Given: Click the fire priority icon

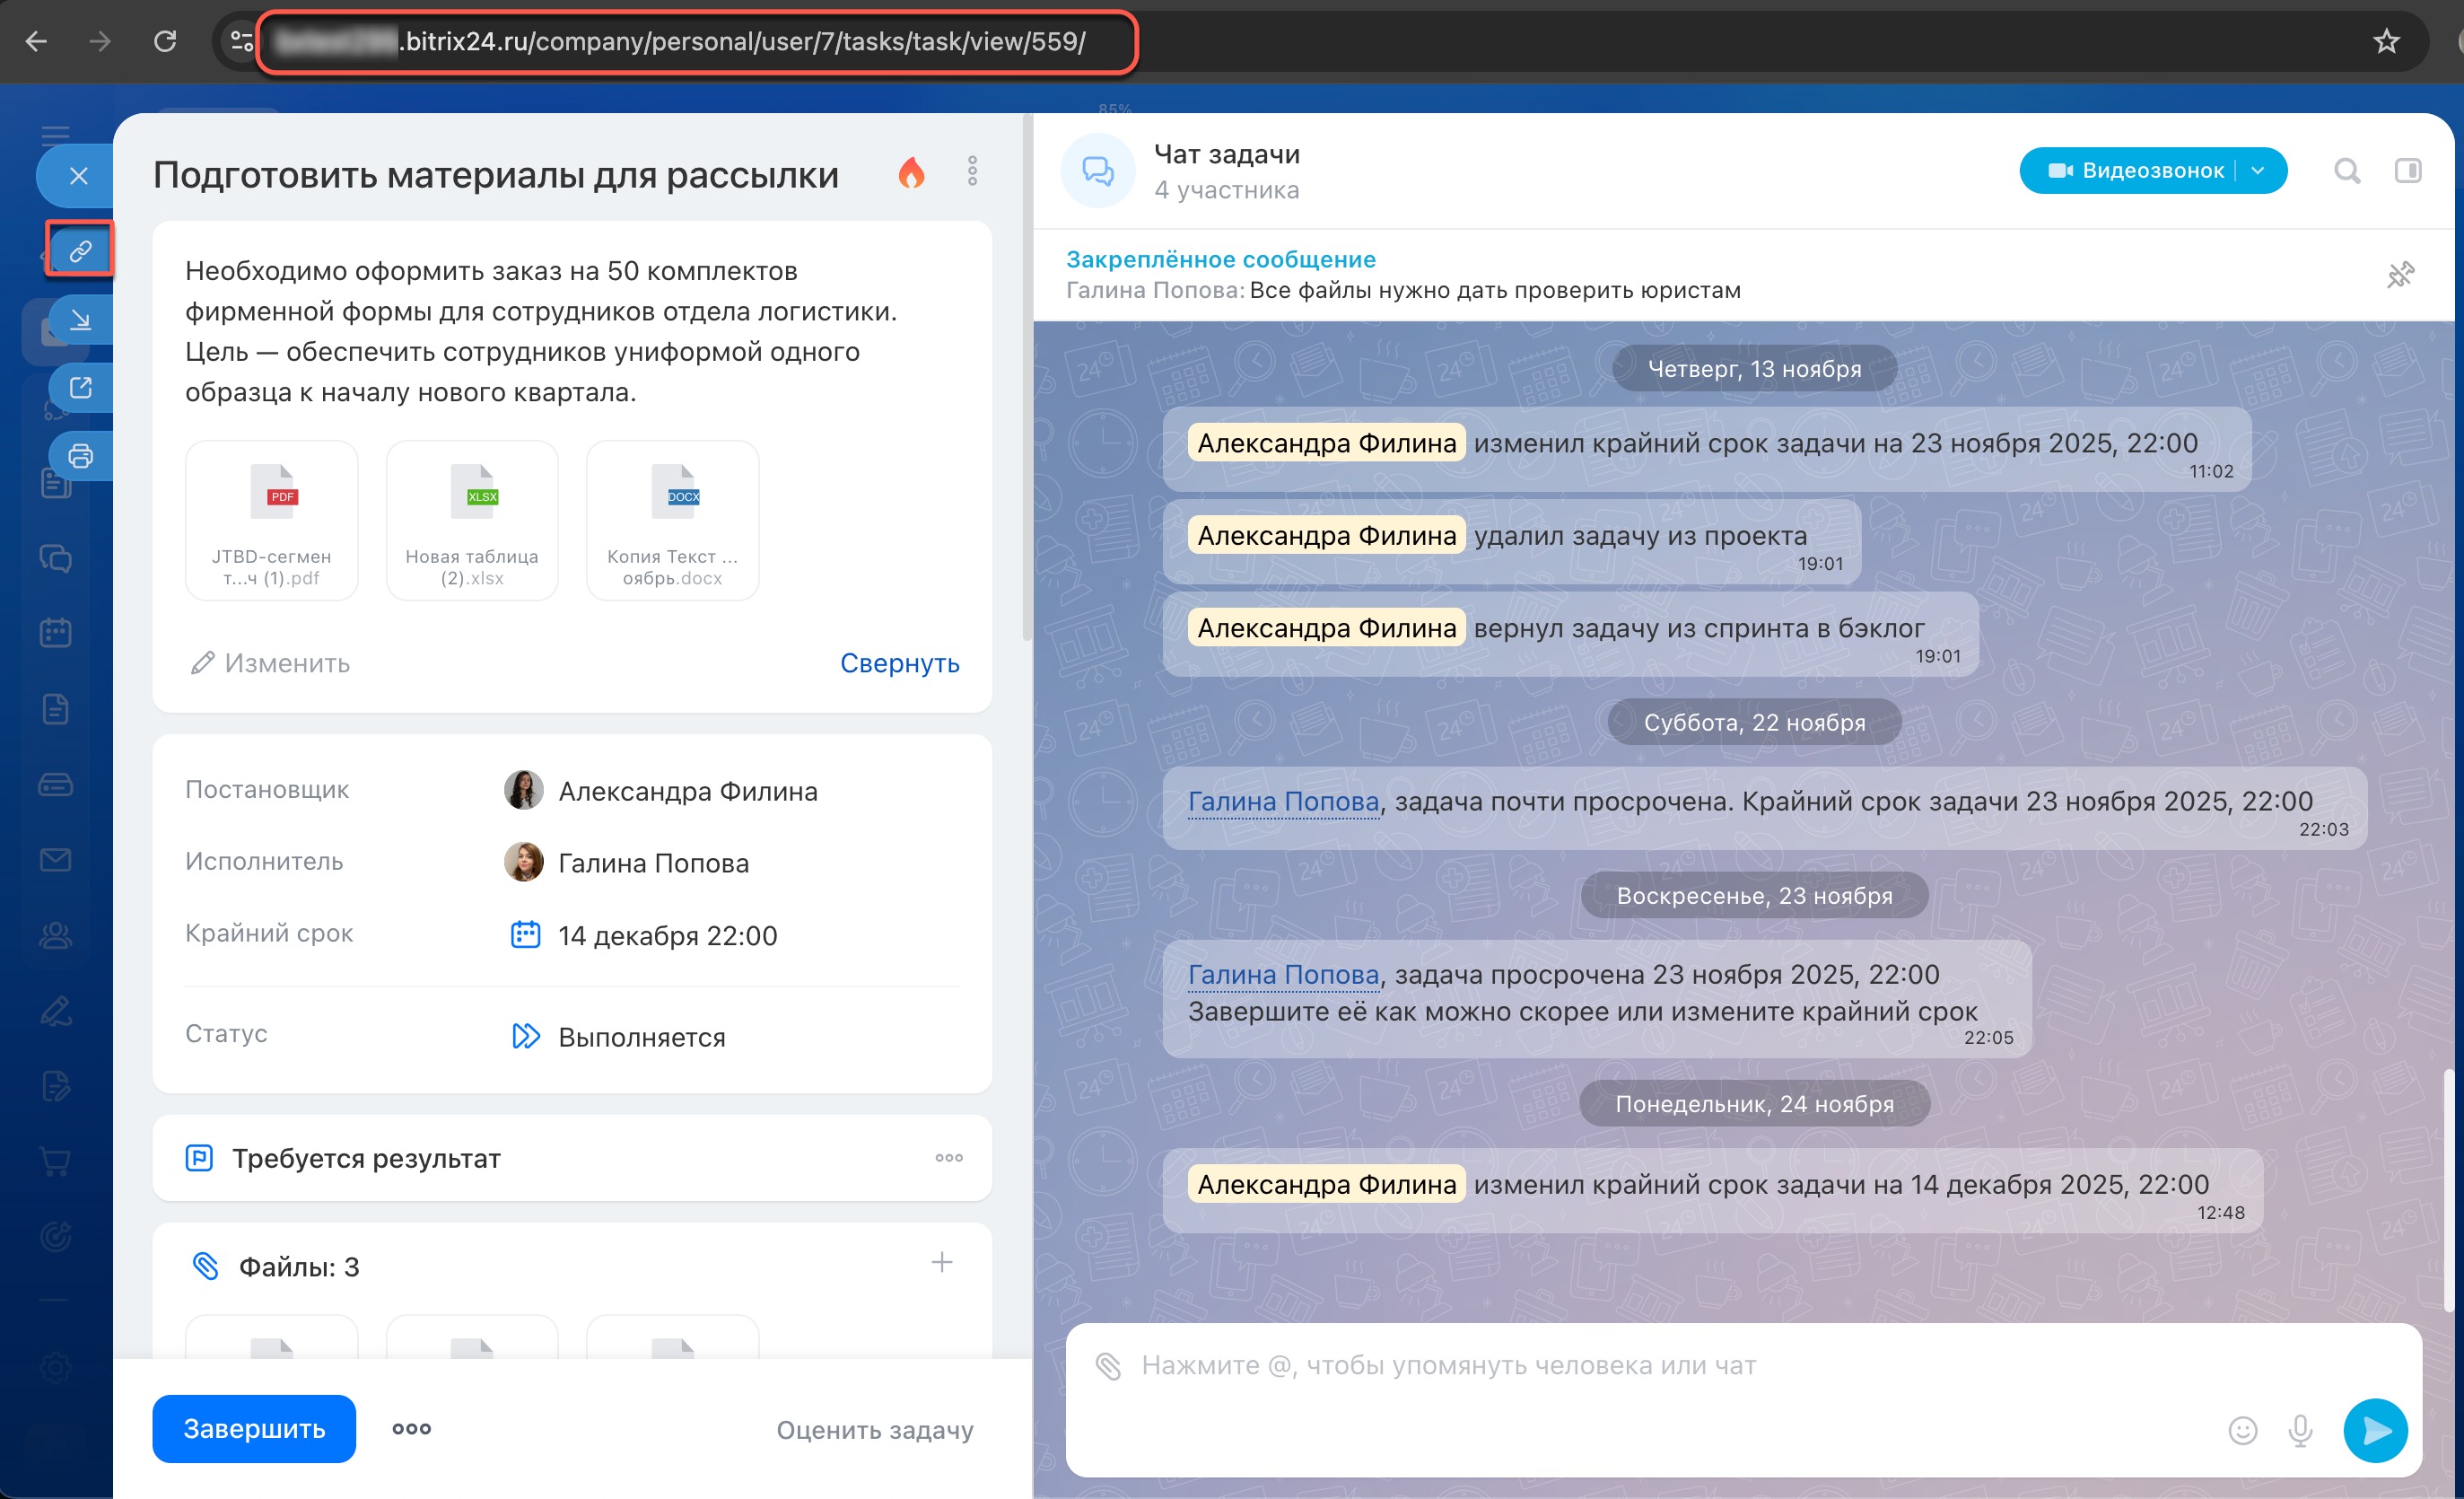Looking at the screenshot, I should pyautogui.click(x=910, y=173).
